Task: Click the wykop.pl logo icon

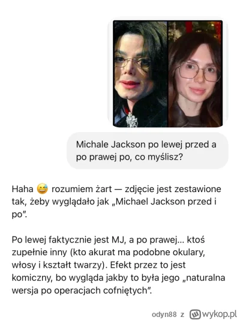Action: pyautogui.click(x=195, y=314)
